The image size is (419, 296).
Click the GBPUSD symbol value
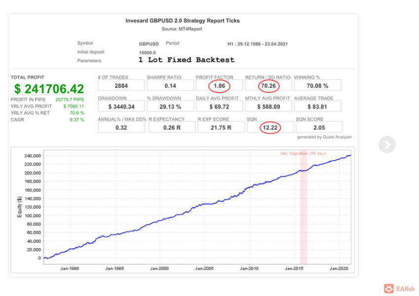149,44
